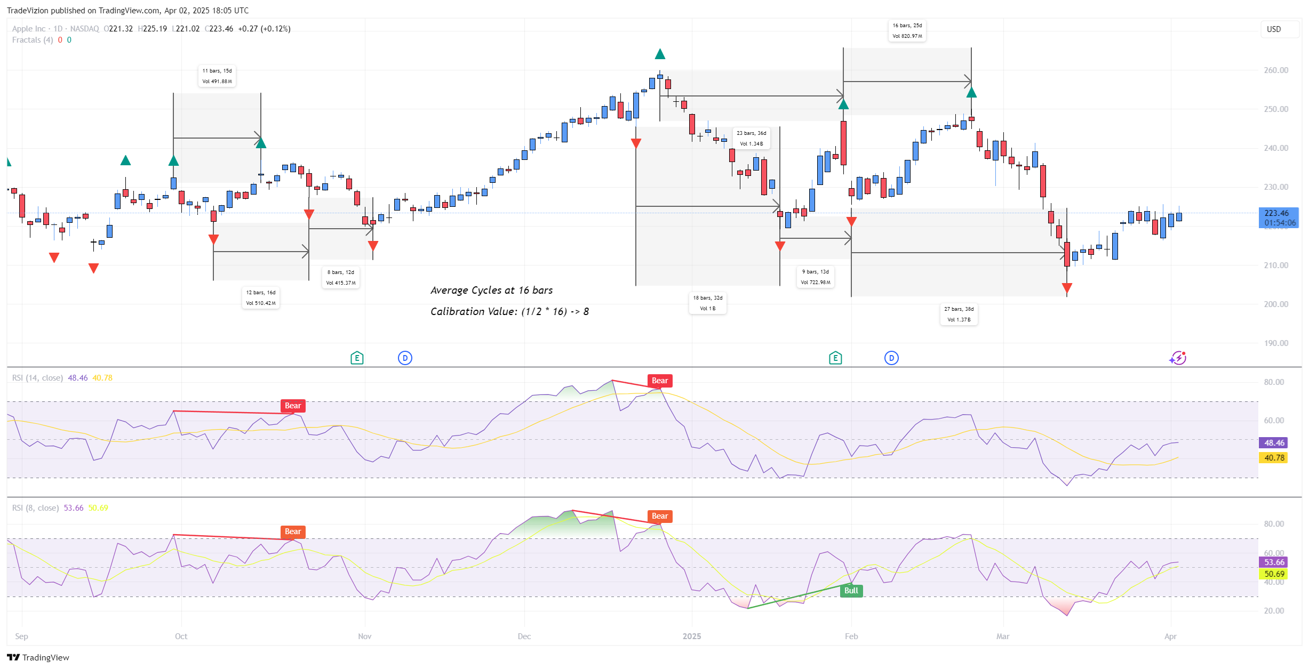Click the Mar label on the time axis

click(1003, 636)
